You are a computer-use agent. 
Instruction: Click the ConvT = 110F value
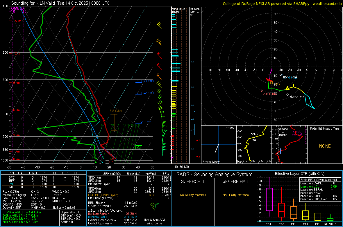[40, 198]
